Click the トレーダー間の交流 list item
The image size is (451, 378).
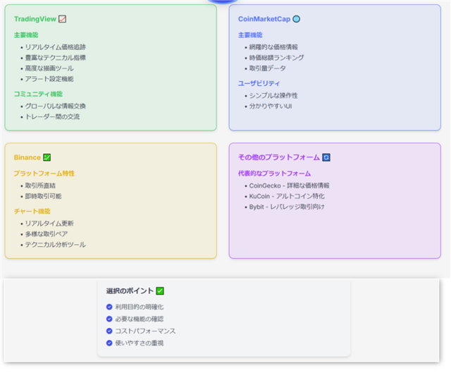tap(52, 117)
